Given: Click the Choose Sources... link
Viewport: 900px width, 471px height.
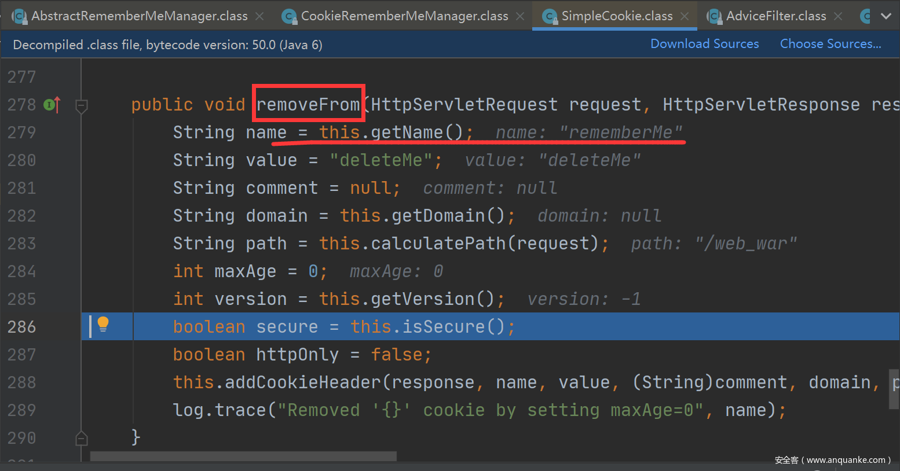Looking at the screenshot, I should [830, 44].
